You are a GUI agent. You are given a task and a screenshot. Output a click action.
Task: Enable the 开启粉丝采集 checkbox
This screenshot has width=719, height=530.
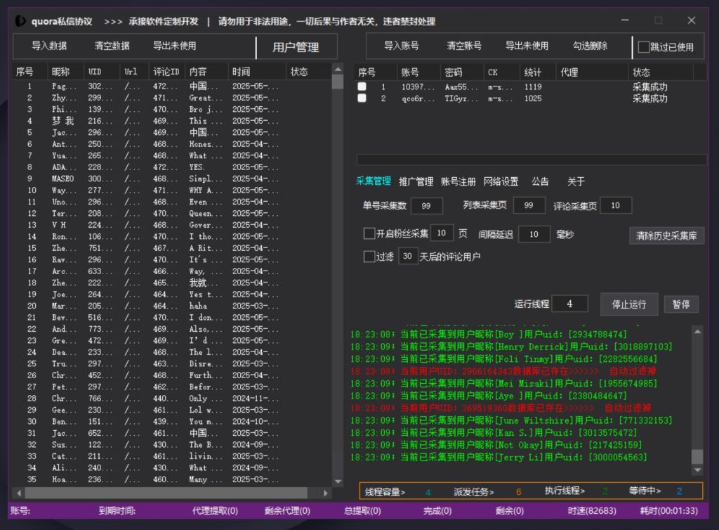tap(369, 234)
